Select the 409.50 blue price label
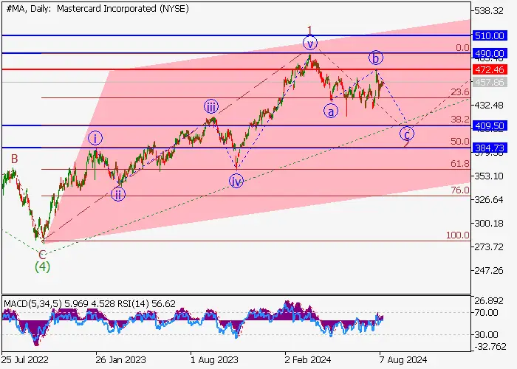The height and width of the screenshot is (369, 517). click(489, 125)
